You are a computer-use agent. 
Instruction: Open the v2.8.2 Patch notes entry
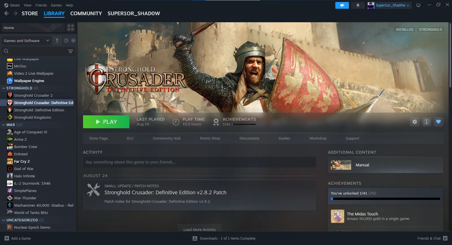[x=199, y=195]
